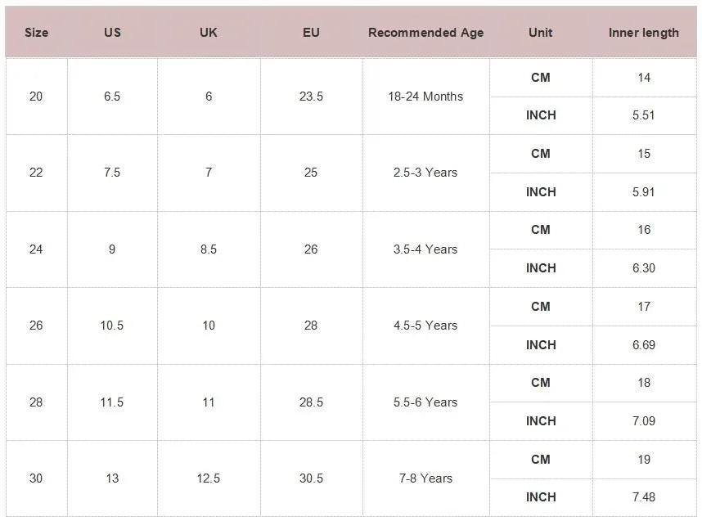The width and height of the screenshot is (702, 521).
Task: Select the "18-24 Months" age cell
Action: coord(425,97)
